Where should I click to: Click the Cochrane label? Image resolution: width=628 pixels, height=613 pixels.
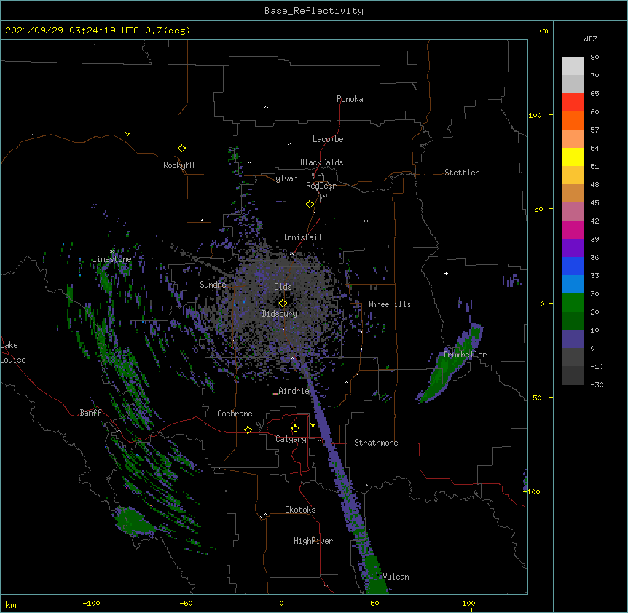tap(235, 414)
